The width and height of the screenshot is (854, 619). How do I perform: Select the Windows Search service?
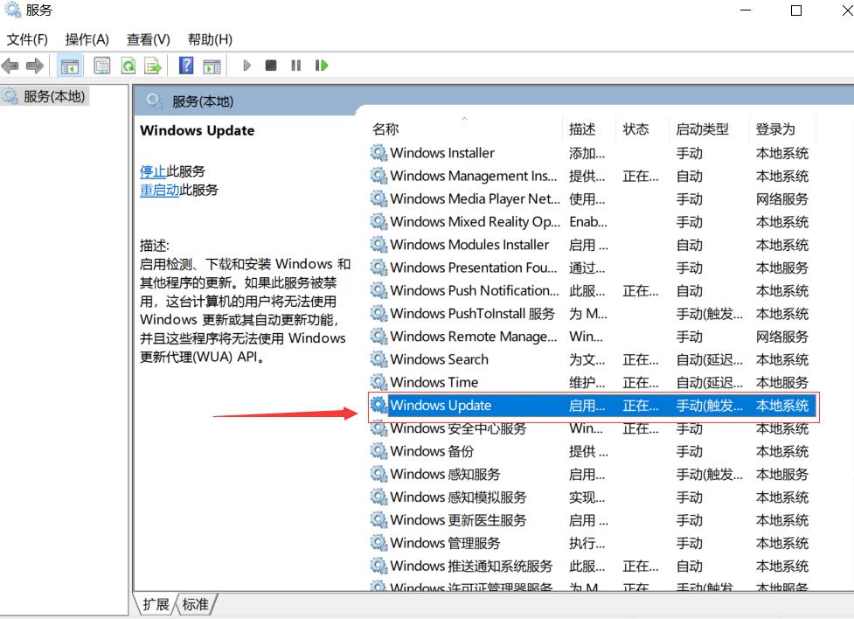pos(593,359)
